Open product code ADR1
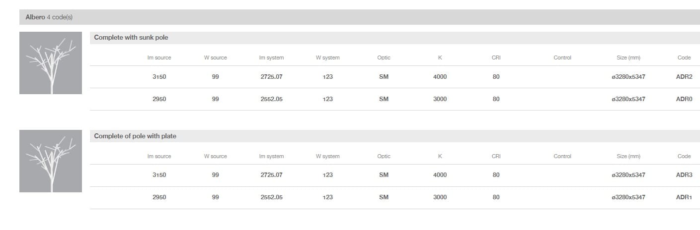Screen dimensions: 700x230 click(684, 197)
